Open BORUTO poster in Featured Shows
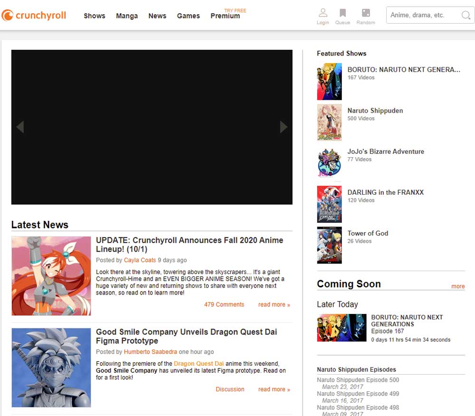The height and width of the screenshot is (416, 475). [x=329, y=82]
